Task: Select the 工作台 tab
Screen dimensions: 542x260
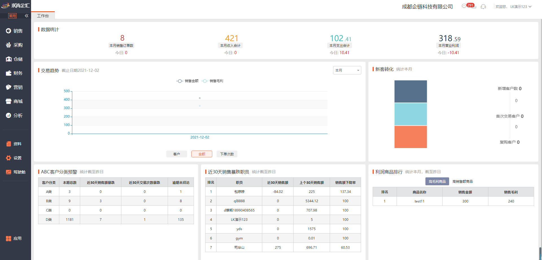Action: 43,16
